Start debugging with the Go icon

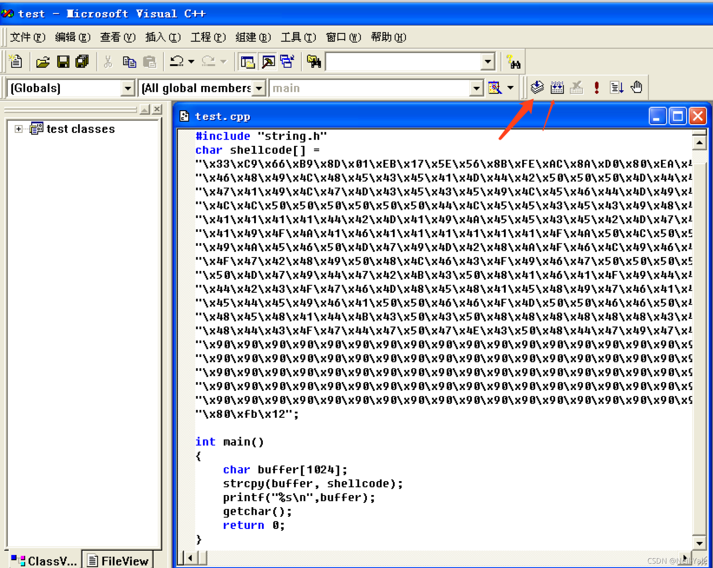click(616, 87)
